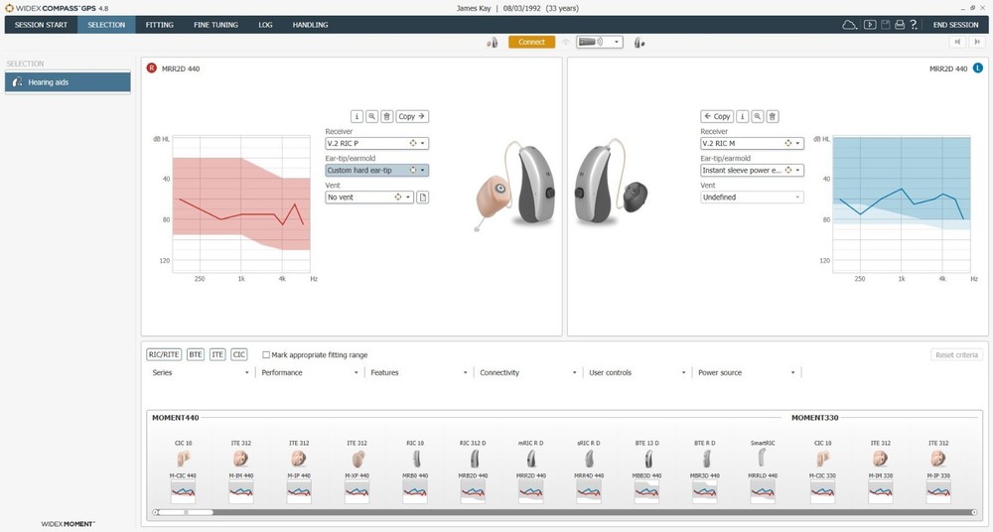Select the MRB2D 440 model
The width and height of the screenshot is (993, 532).
click(473, 471)
